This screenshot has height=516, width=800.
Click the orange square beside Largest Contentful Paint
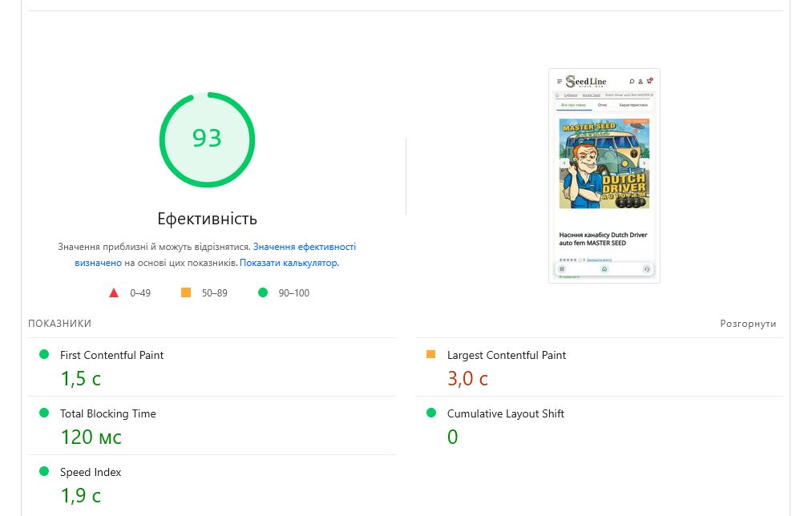point(431,354)
